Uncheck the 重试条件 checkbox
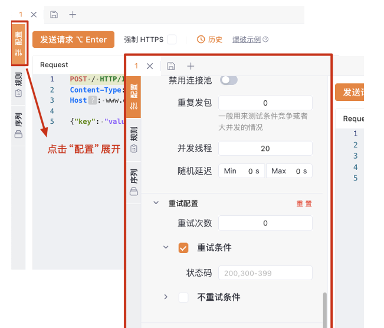 tap(183, 248)
